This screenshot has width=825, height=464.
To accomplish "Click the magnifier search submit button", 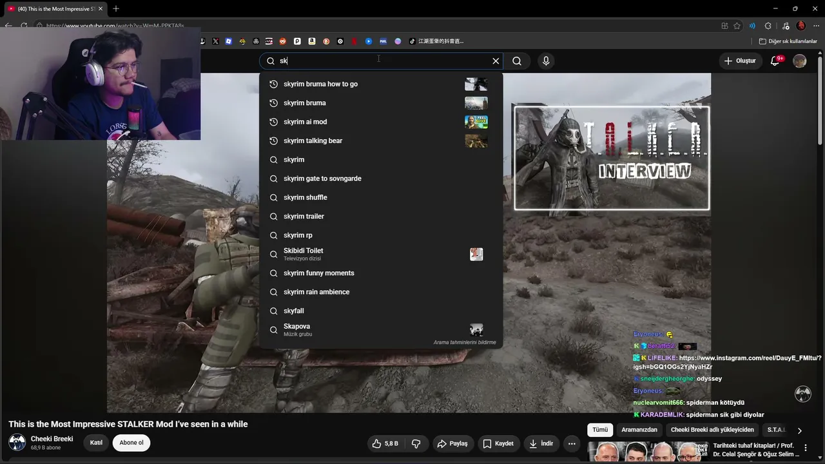I will [x=517, y=61].
